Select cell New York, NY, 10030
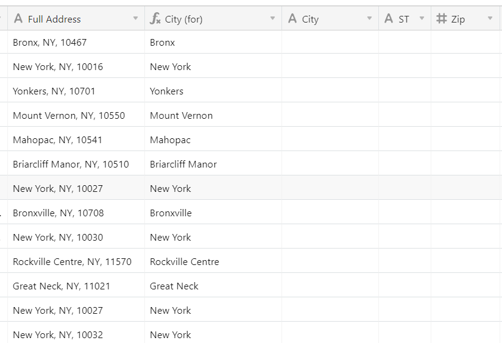The height and width of the screenshot is (343, 502). tap(76, 236)
